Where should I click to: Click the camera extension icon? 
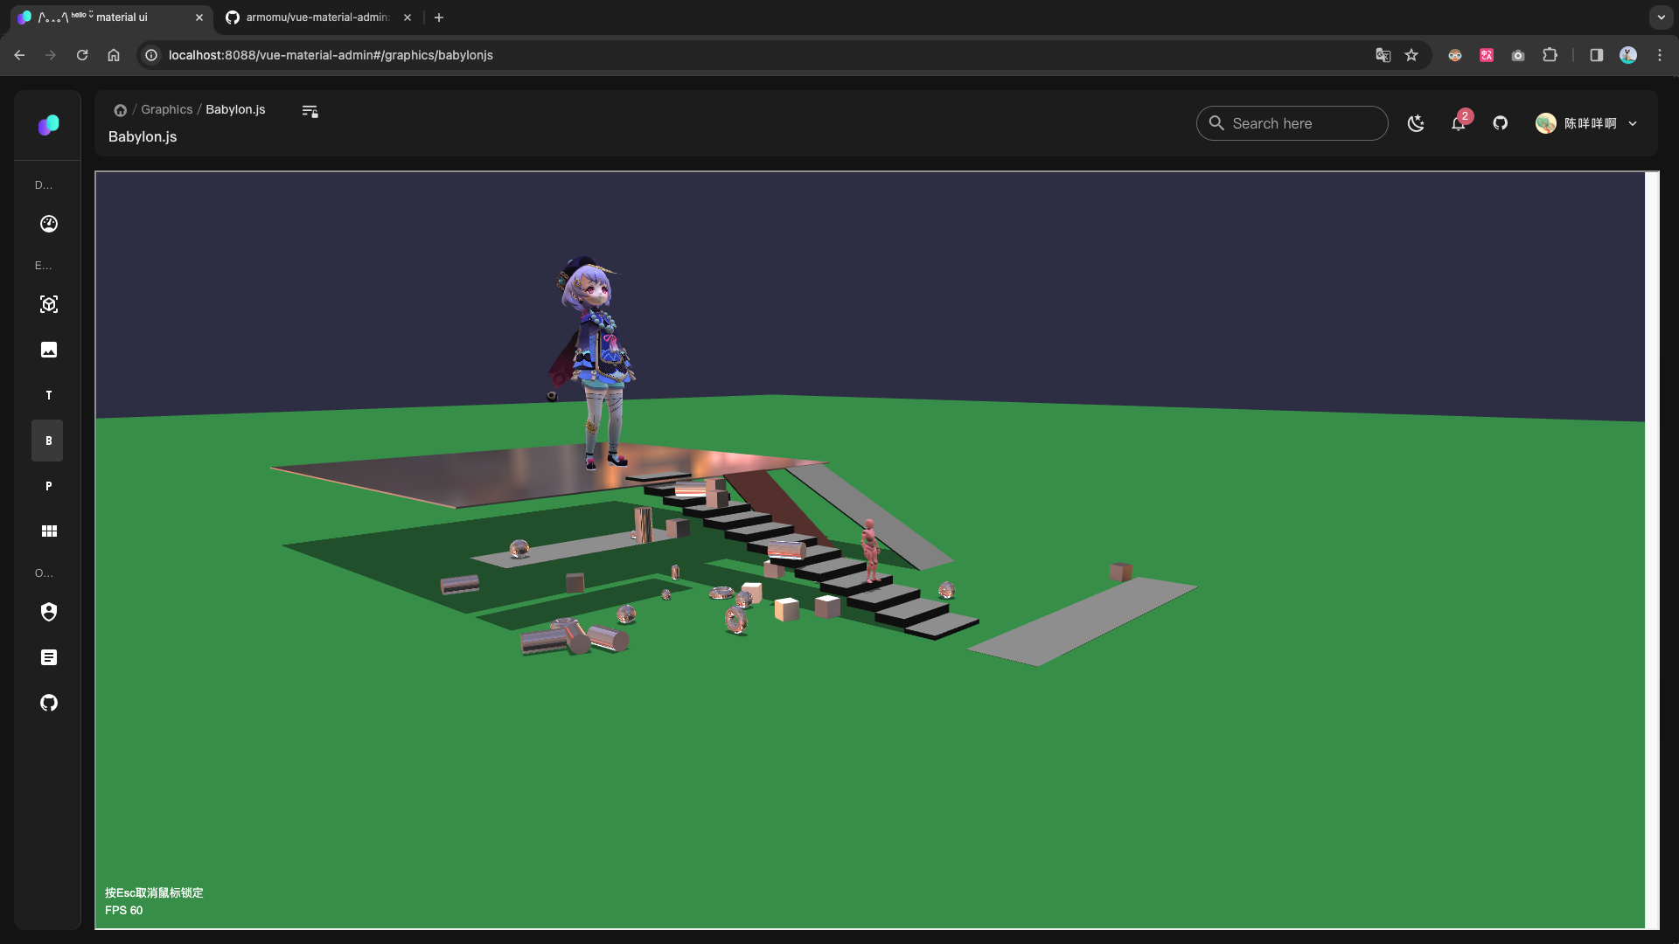coord(1518,55)
